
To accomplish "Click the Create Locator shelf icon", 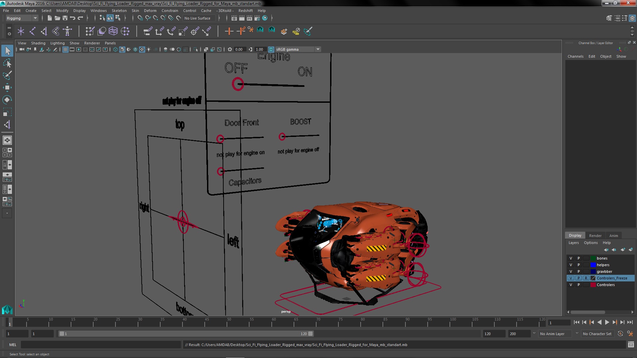I will pos(21,31).
